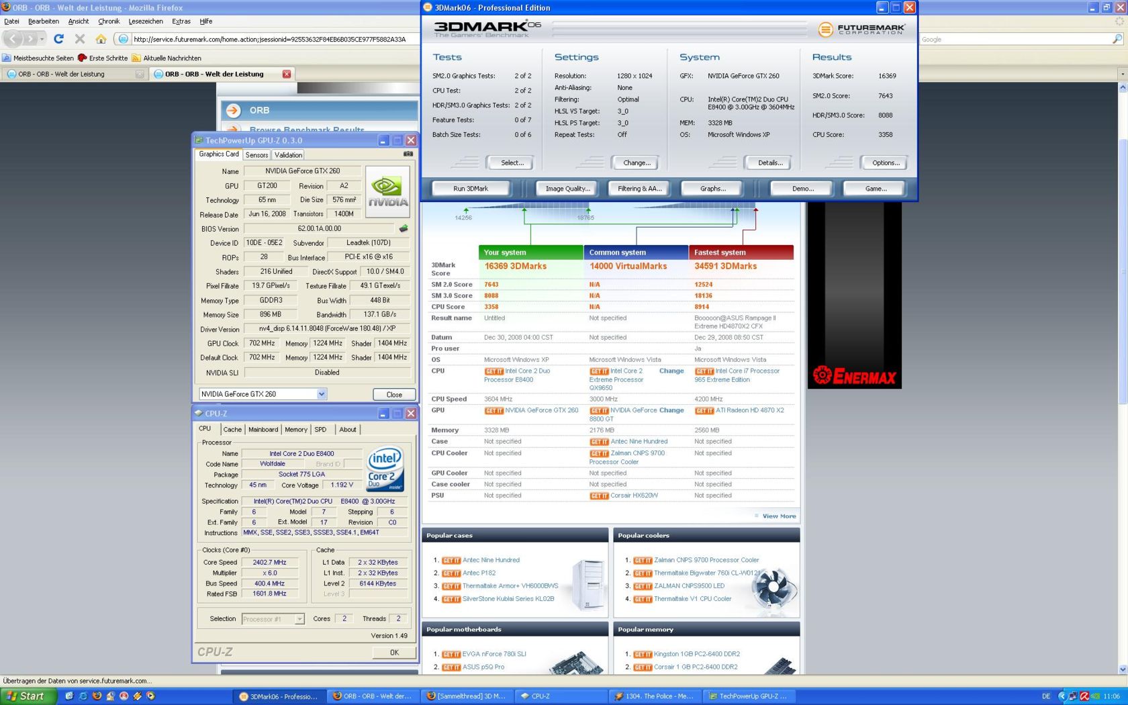Switch to the first inactive ORB Firefox tab
This screenshot has height=705, width=1128.
[74, 74]
